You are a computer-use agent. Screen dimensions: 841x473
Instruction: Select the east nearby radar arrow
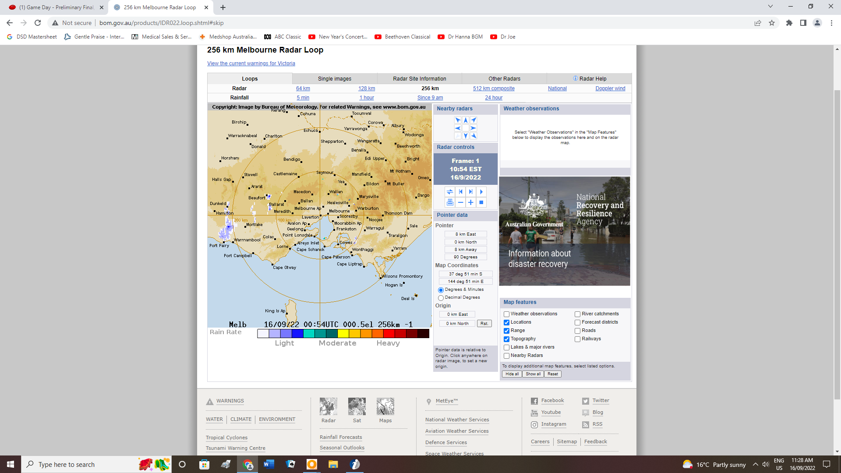474,128
